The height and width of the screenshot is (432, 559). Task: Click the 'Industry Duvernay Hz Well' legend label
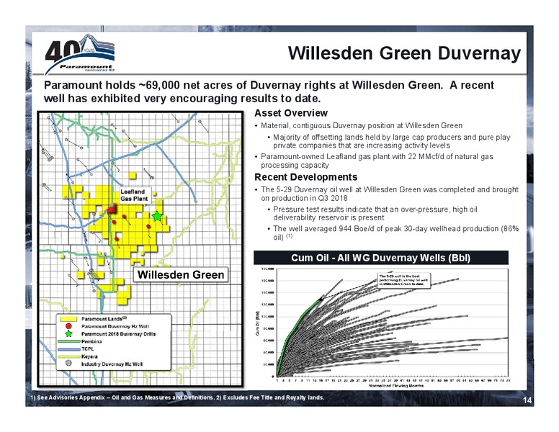[112, 364]
